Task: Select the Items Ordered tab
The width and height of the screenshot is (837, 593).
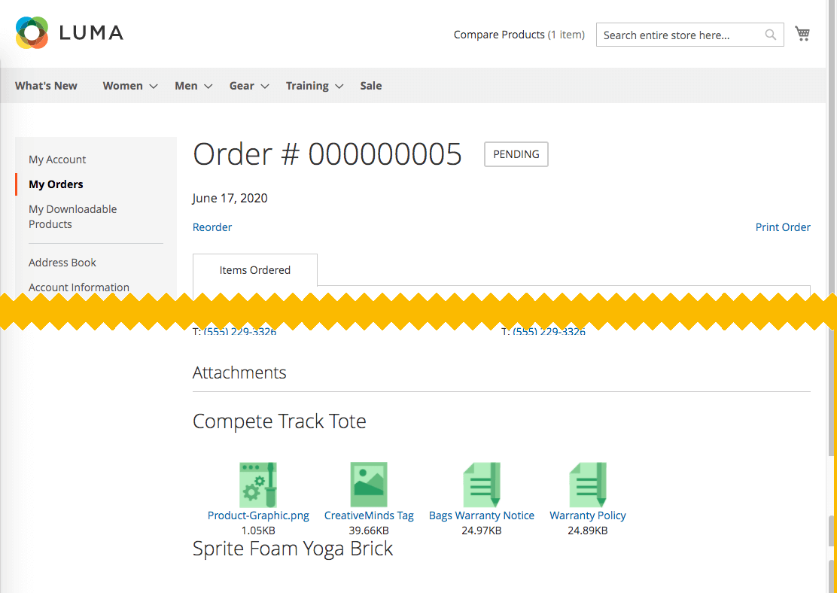Action: coord(255,270)
